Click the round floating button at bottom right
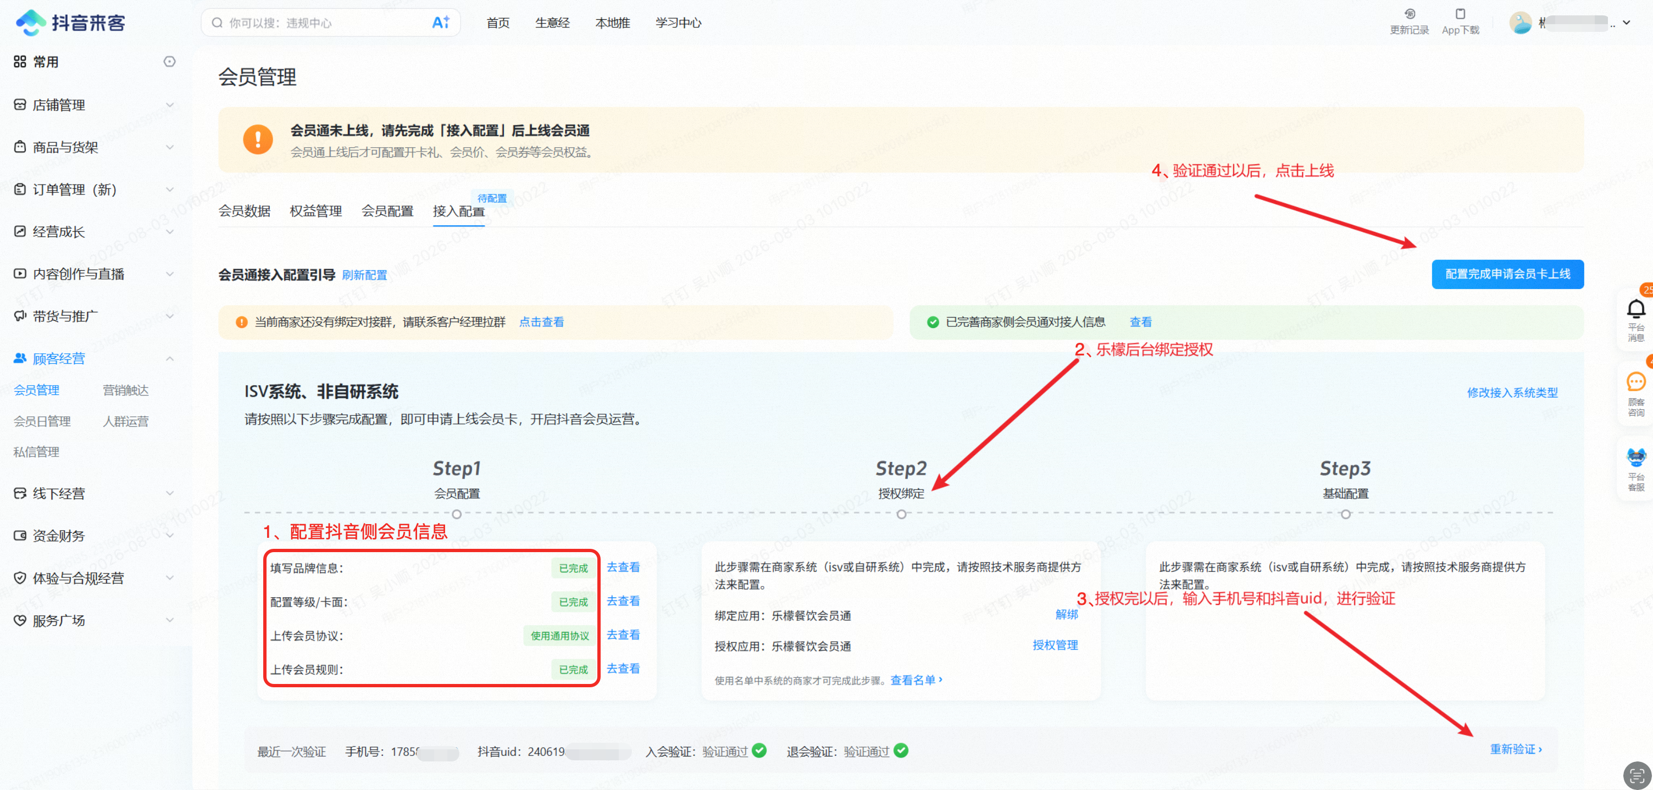1653x790 pixels. [x=1637, y=775]
